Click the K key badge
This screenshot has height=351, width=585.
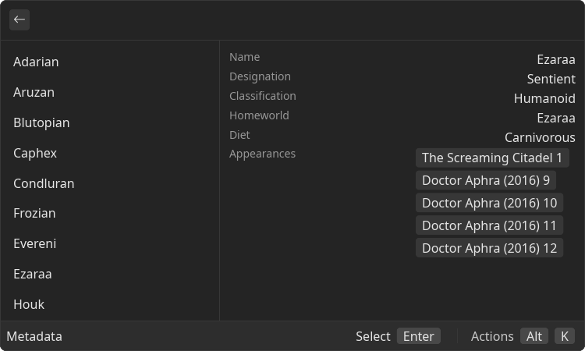565,336
